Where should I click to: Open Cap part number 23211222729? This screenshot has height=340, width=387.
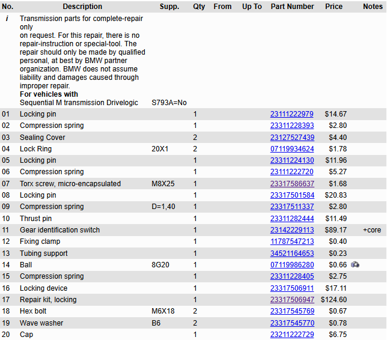coord(292,335)
